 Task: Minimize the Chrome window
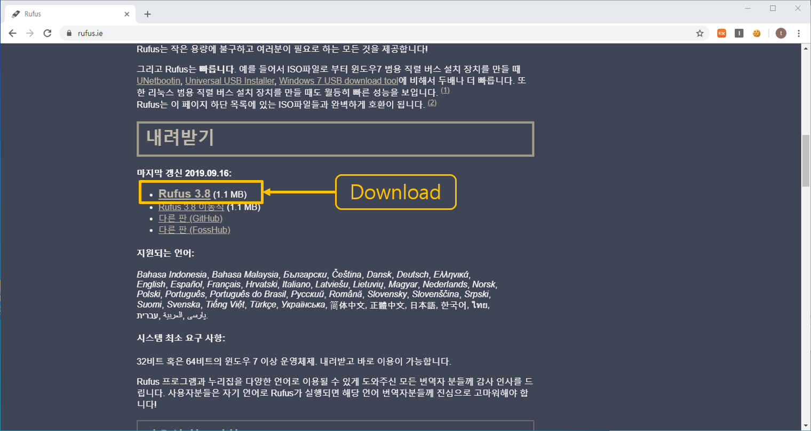tap(748, 9)
